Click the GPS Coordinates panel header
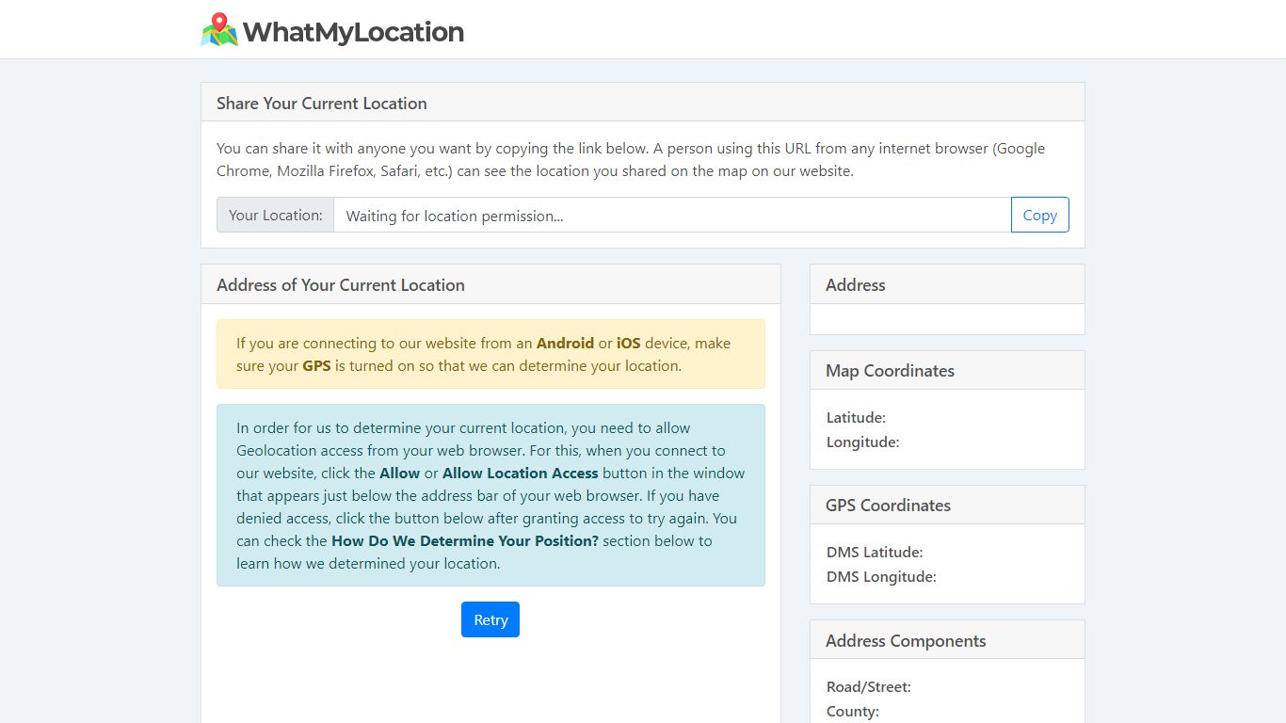The width and height of the screenshot is (1286, 723). (947, 505)
